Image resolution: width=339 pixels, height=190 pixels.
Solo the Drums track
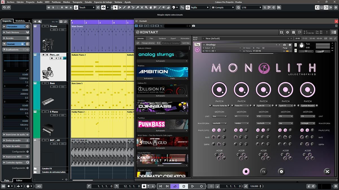[47, 26]
